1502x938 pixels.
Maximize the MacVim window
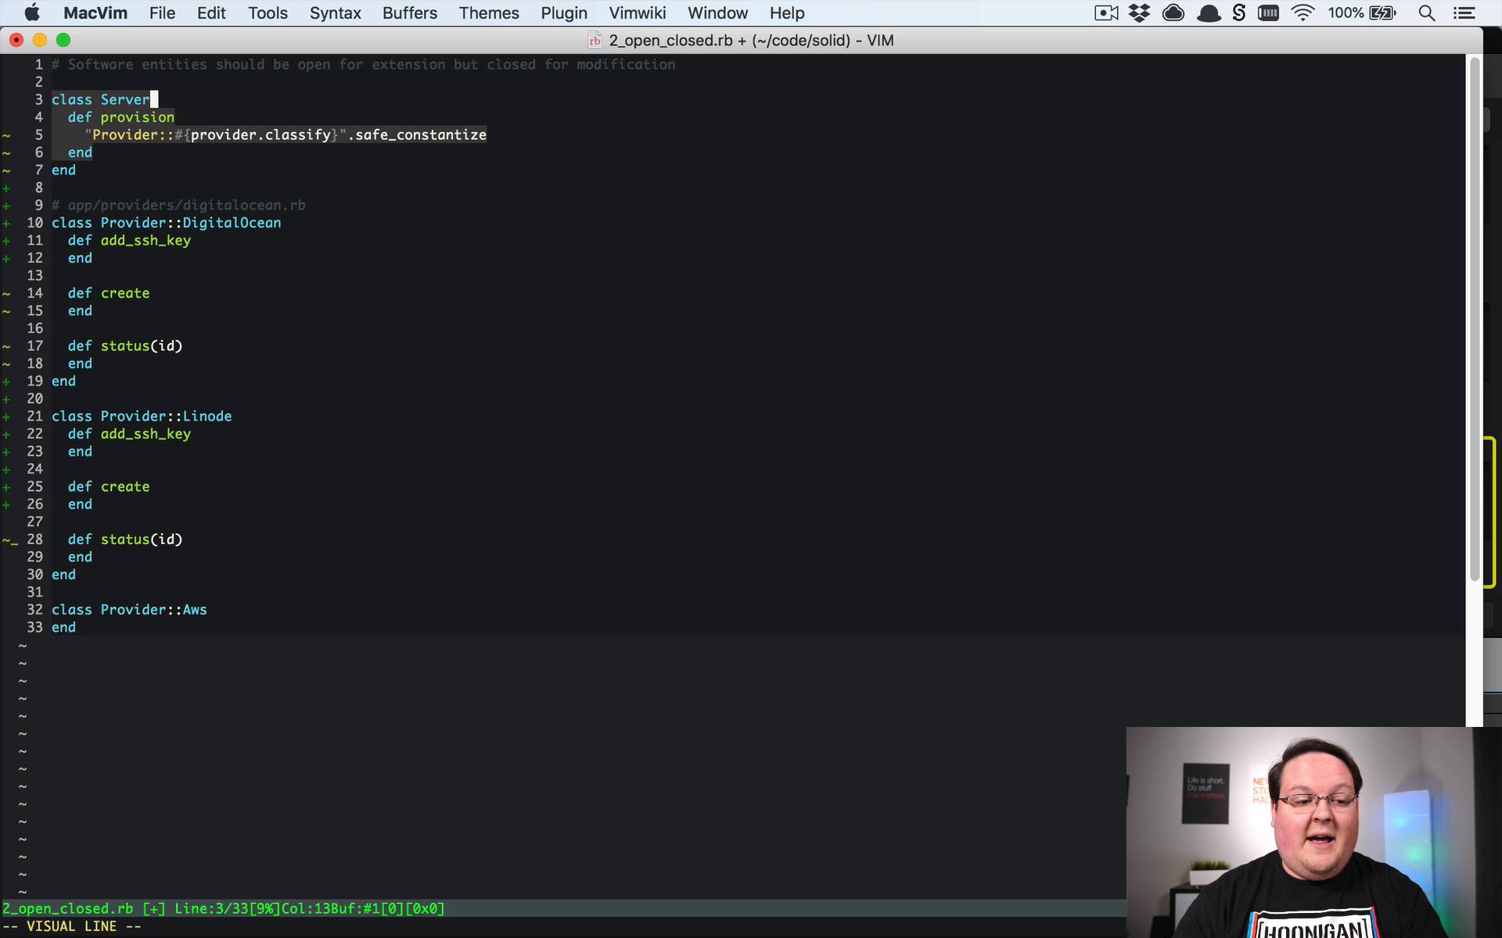point(63,40)
